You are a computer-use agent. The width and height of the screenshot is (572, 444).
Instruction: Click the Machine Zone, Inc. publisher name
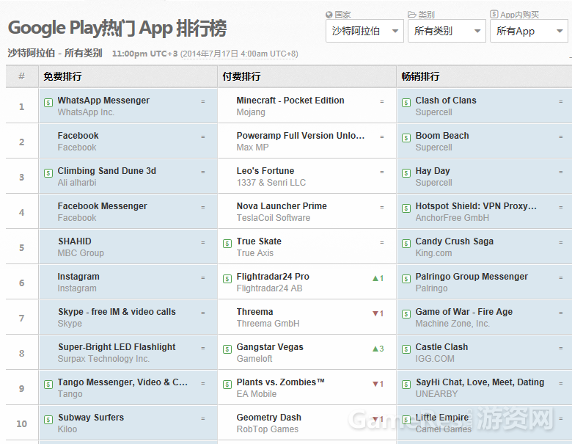pos(452,324)
